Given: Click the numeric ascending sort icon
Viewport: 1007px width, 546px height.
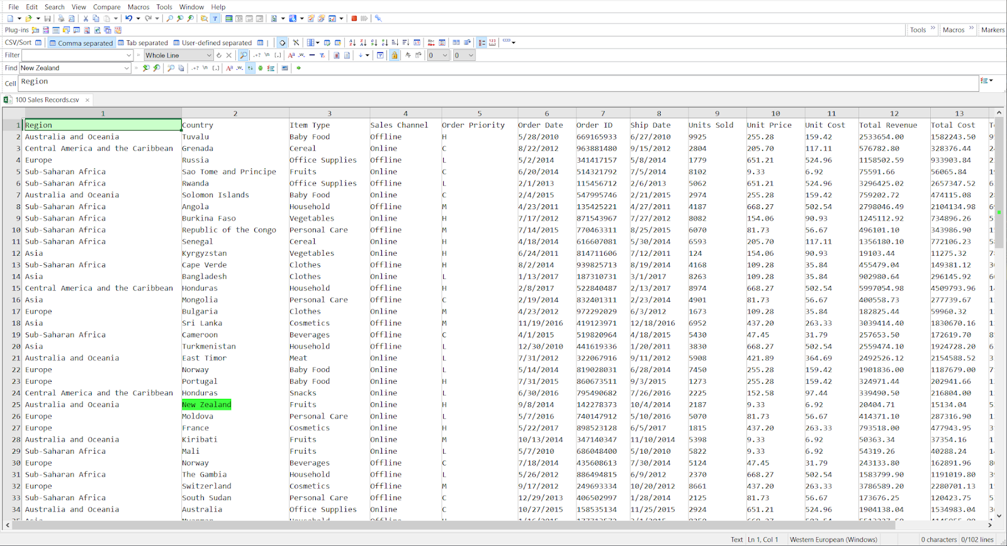Looking at the screenshot, I should [374, 43].
